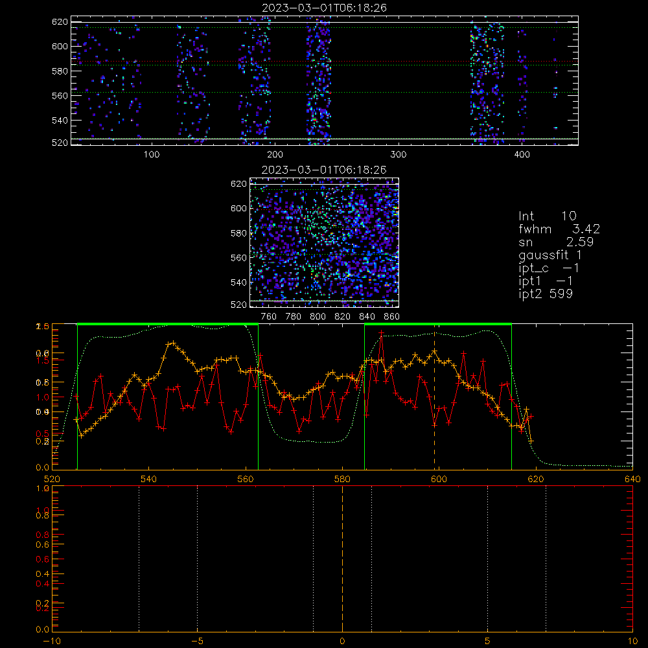
Task: Click the '860' x-axis label
Action: click(x=392, y=317)
